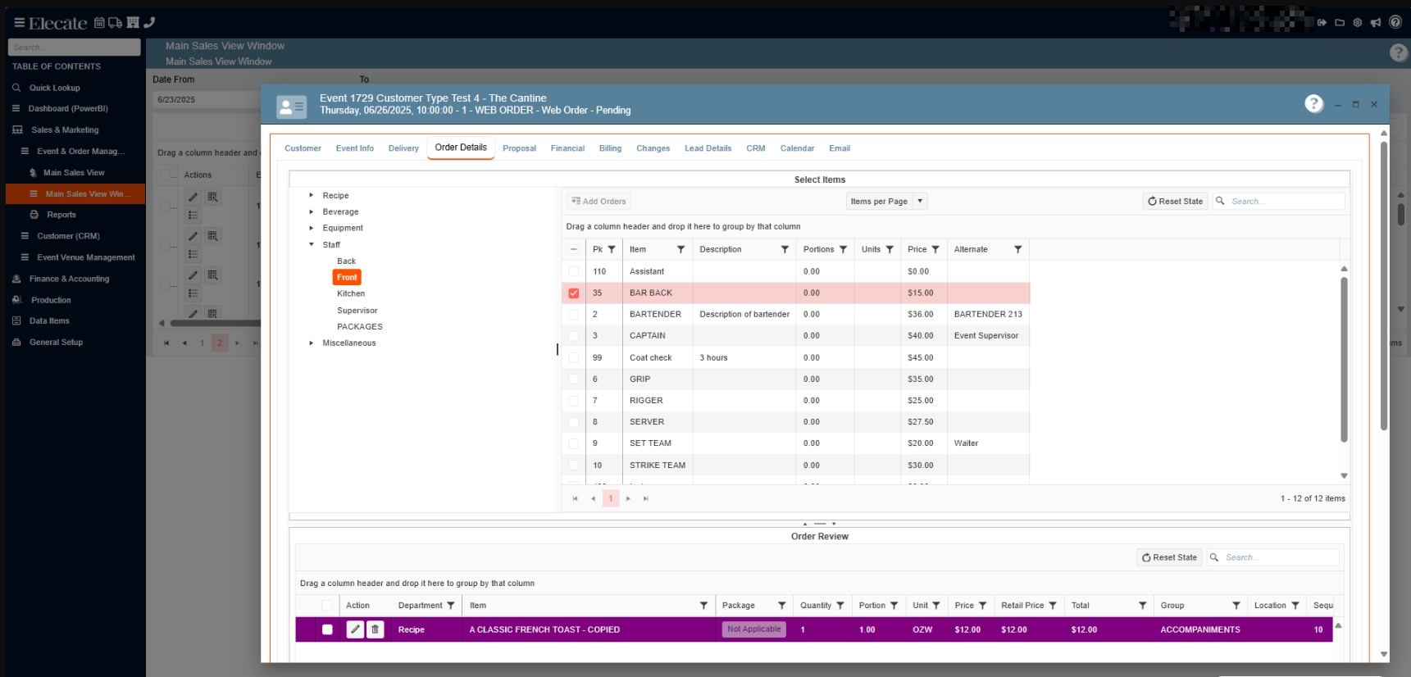This screenshot has width=1411, height=677.
Task: Go to last page of Select Items grid
Action: tap(646, 498)
